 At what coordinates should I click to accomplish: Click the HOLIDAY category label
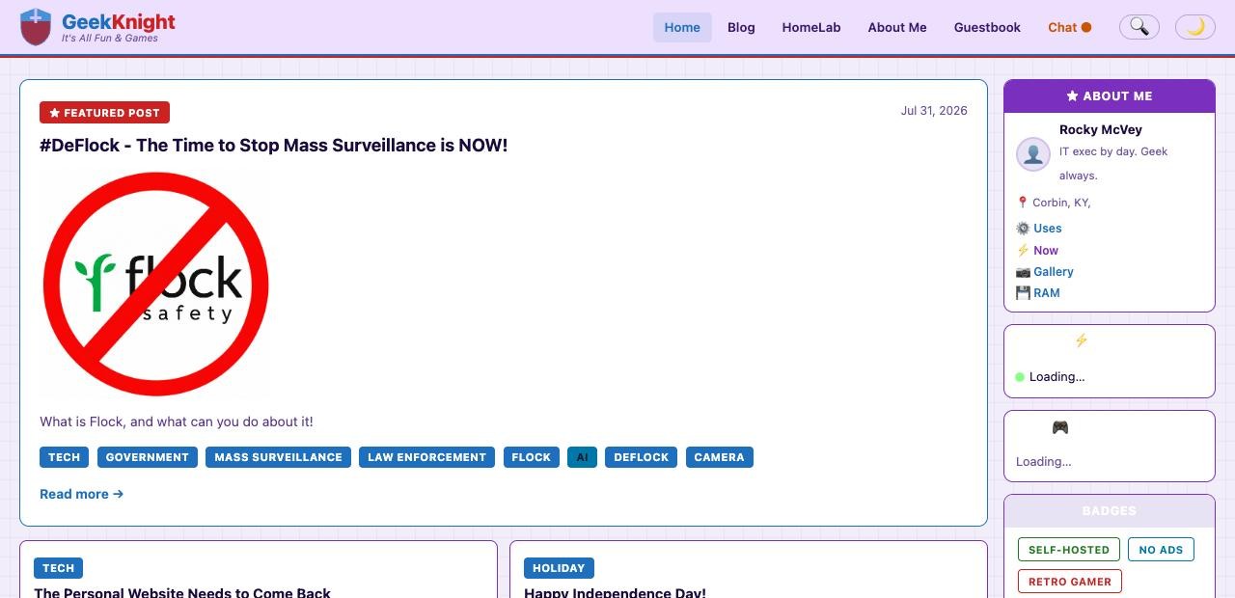[x=559, y=568]
